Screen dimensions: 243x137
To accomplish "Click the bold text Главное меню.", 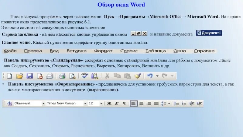I will tap(17, 42).
